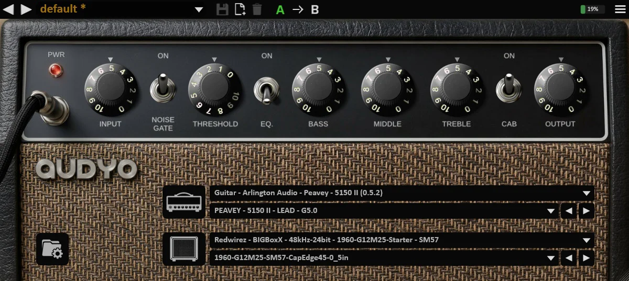Click the TREBLE knob
Image resolution: width=629 pixels, height=281 pixels.
click(x=457, y=88)
